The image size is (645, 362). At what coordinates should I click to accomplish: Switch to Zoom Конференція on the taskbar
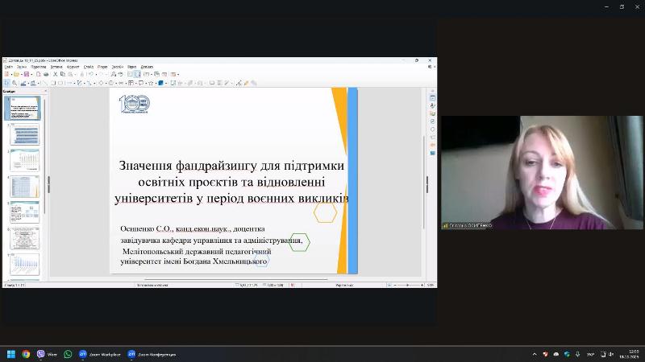152,354
